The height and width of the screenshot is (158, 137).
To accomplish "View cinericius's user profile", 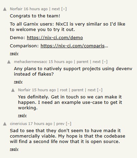I will pyautogui.click(x=18, y=124).
